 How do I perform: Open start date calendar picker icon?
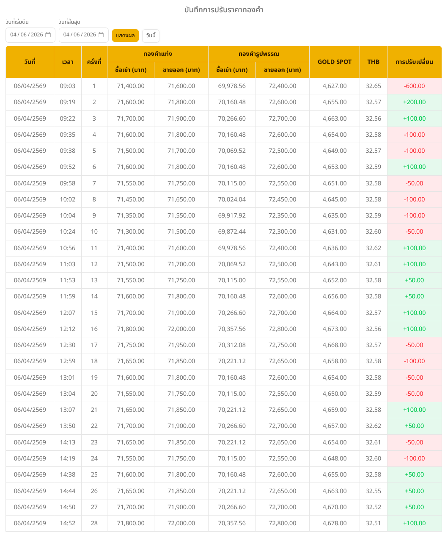point(48,35)
